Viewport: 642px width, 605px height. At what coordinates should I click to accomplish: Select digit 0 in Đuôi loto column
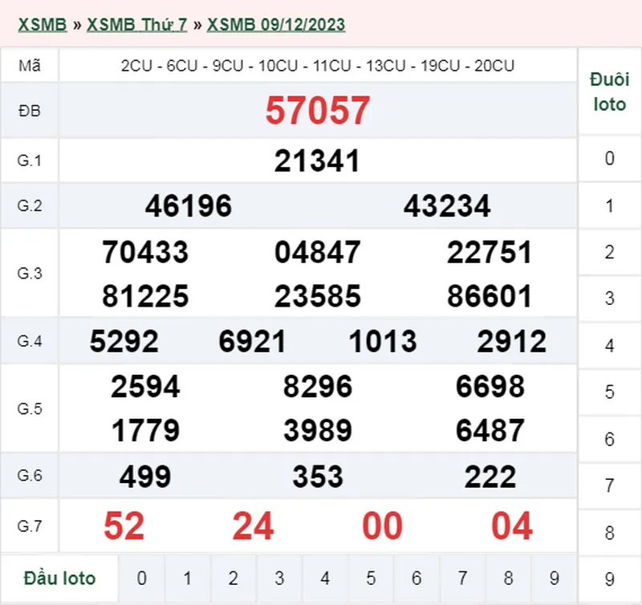pos(610,159)
